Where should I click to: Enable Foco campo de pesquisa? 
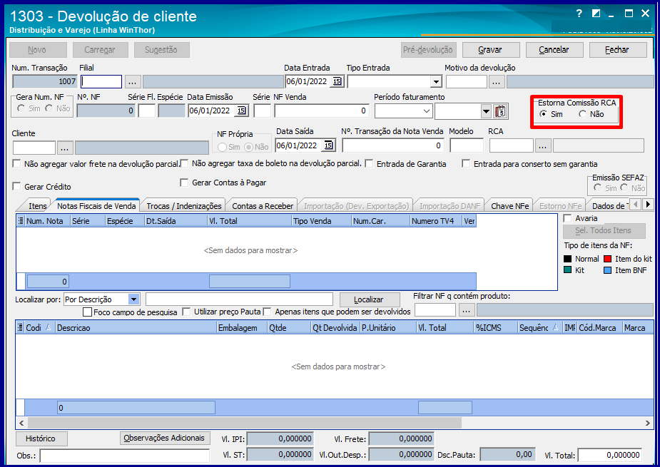pos(88,312)
